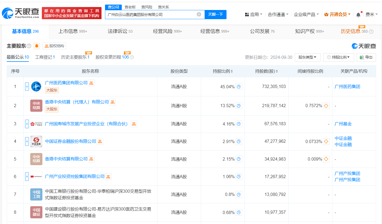Viewport: 382px width, 224px height.
Task: Open equity structure icon for 广州产业投资控股集团有限公司
Action: click(108, 177)
